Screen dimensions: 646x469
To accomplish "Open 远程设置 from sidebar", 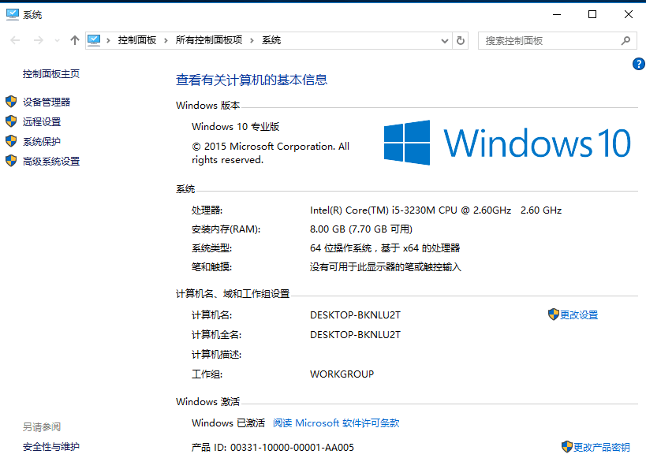I will [42, 122].
